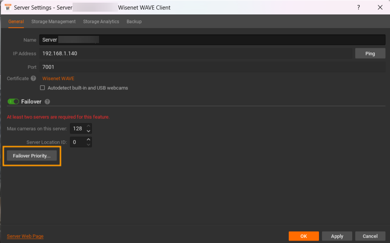
Task: Open the help question mark in title bar
Action: click(358, 8)
